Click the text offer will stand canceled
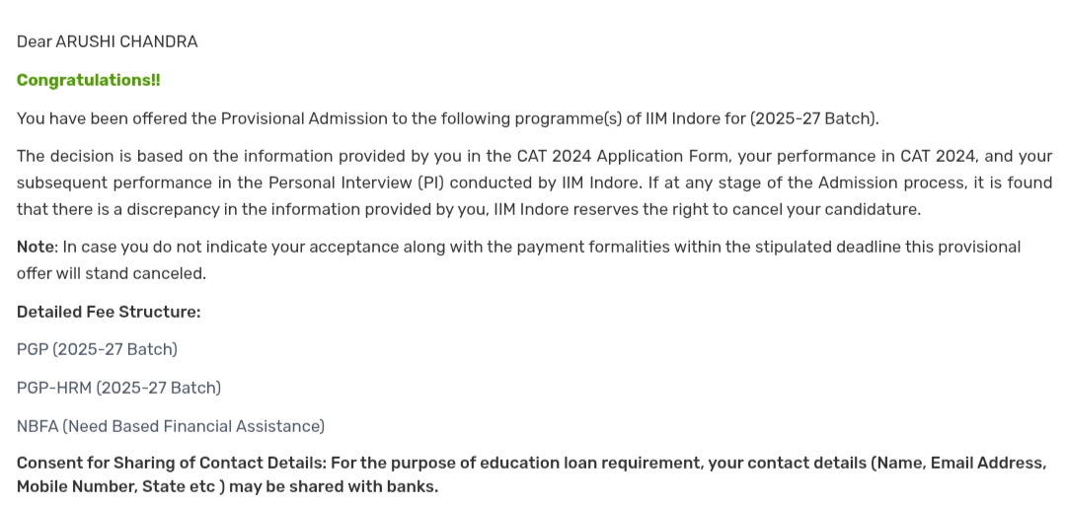Viewport: 1066px width, 509px height. click(111, 273)
